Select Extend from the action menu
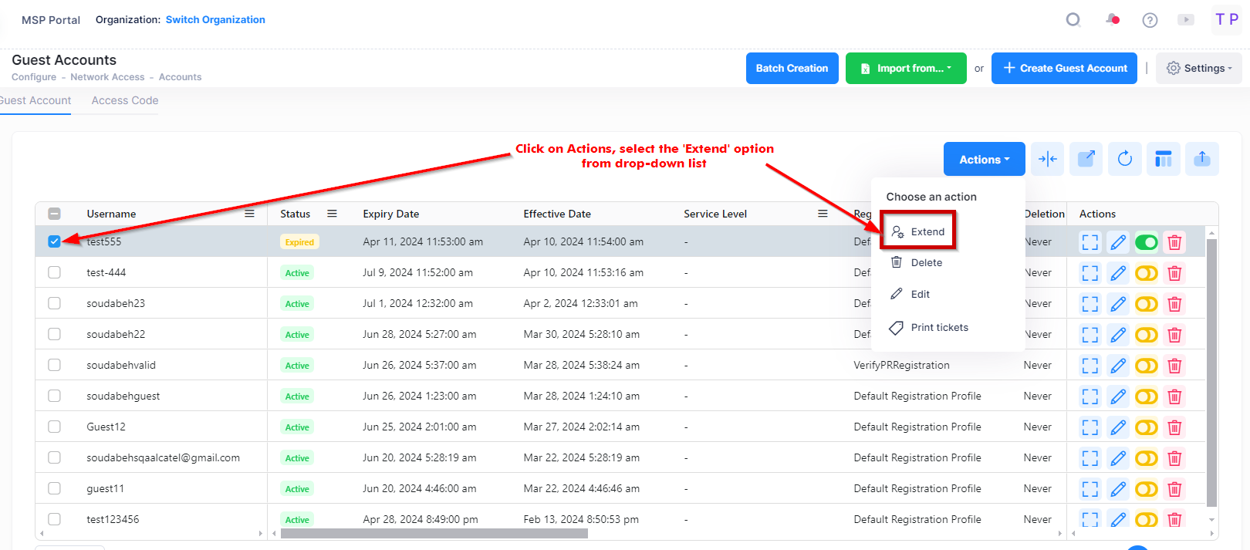1250x550 pixels. [927, 231]
